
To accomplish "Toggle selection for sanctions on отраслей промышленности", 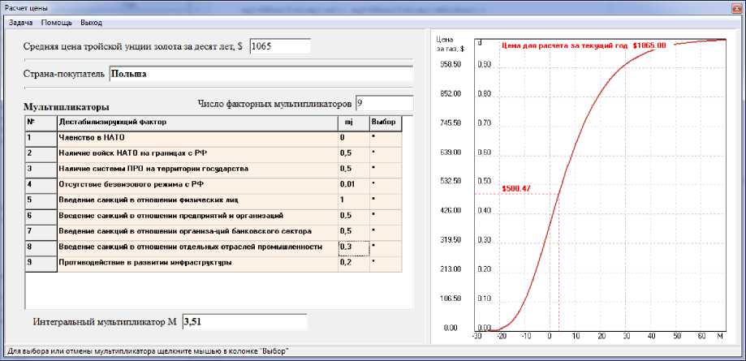I will [386, 247].
